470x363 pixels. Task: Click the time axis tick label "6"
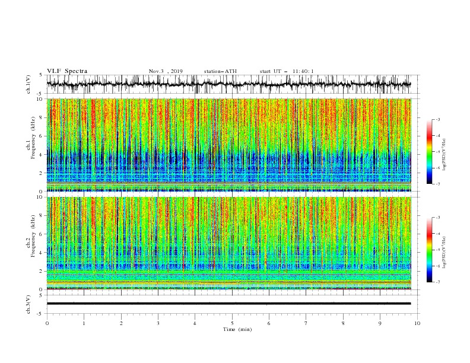[269, 323]
